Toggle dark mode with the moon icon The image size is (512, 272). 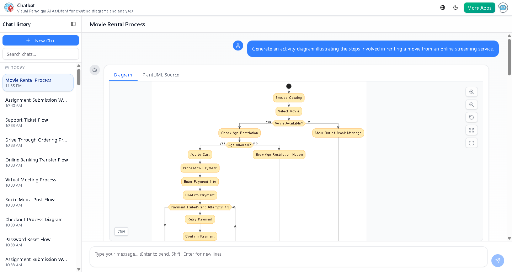click(x=455, y=7)
